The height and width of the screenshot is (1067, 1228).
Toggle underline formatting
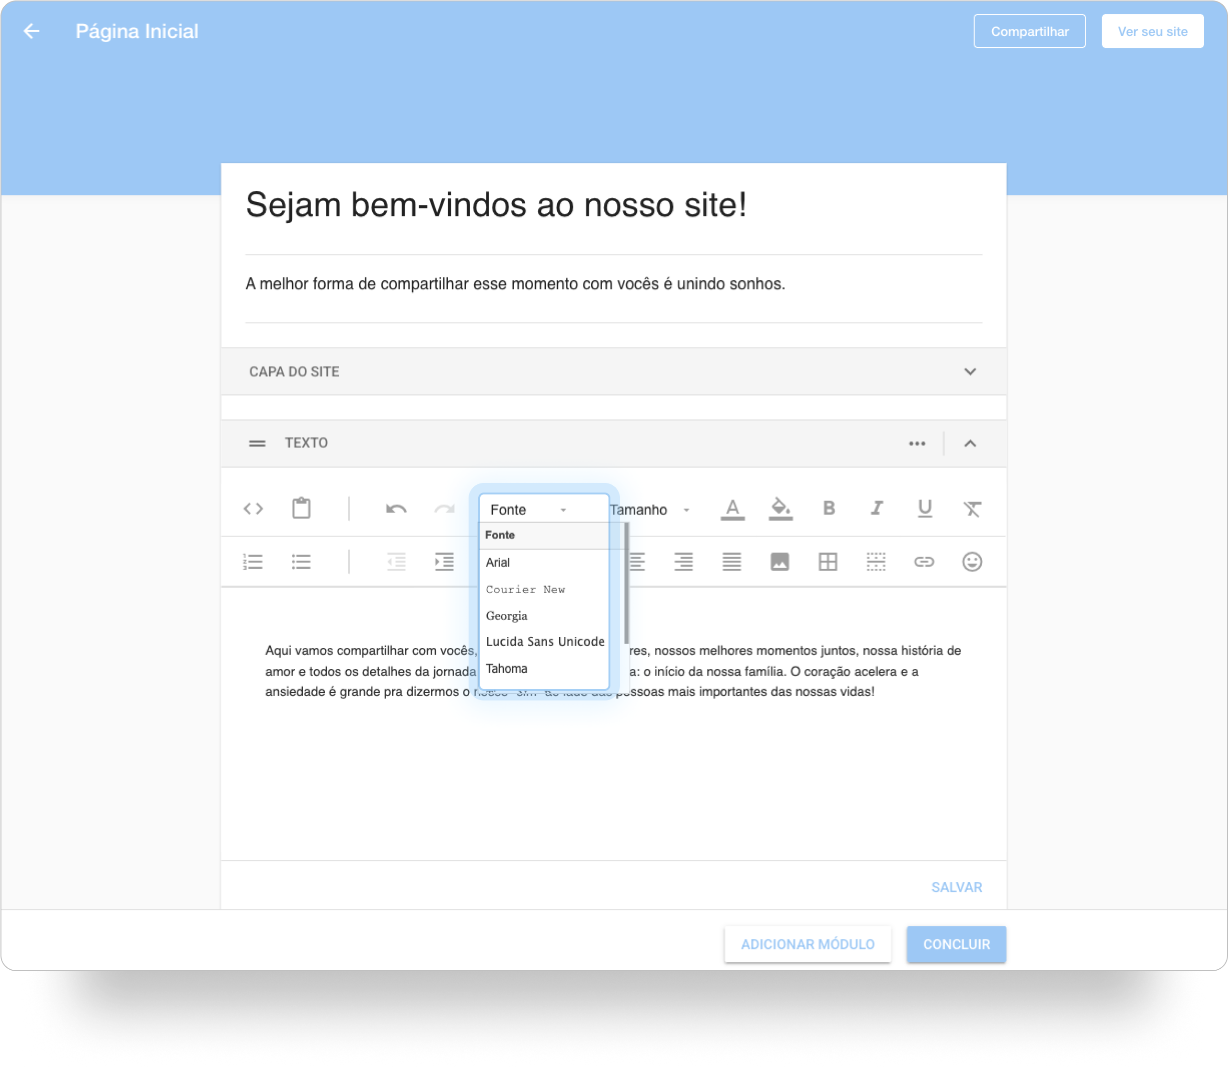click(x=924, y=508)
